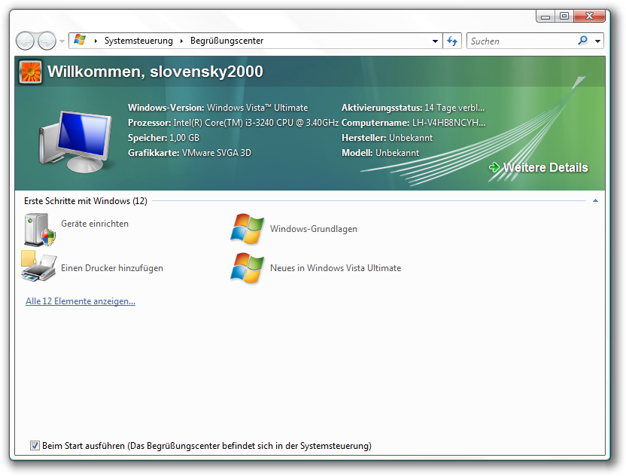Go back with the Back arrow button
The image size is (626, 476).
(25, 41)
